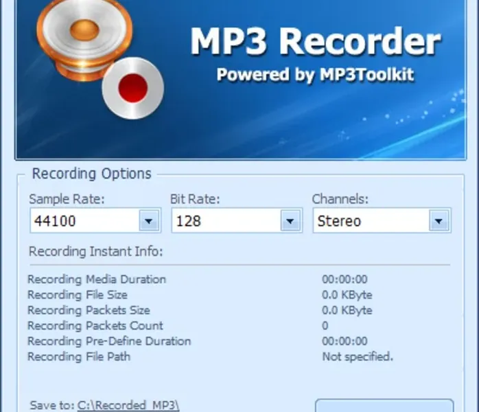
Task: Click the Recording File Size row label
Action: point(78,295)
